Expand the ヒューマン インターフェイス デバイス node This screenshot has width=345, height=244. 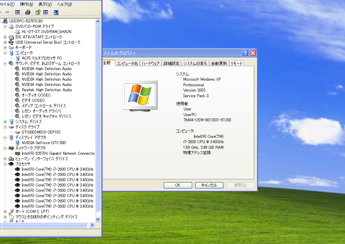pyautogui.click(x=5, y=159)
